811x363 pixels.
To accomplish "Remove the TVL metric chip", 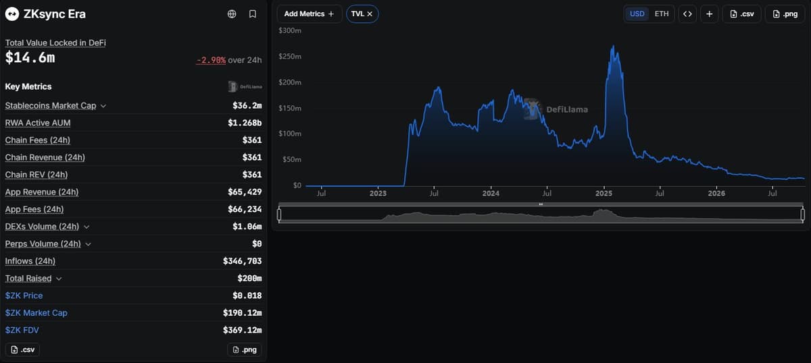I will pos(370,13).
